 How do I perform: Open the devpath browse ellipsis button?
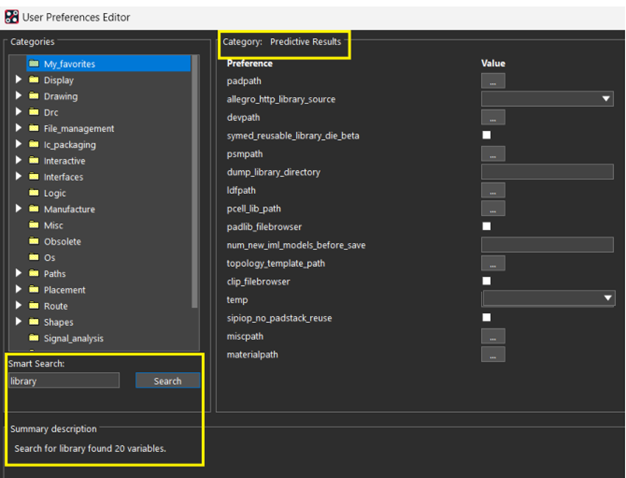click(492, 118)
